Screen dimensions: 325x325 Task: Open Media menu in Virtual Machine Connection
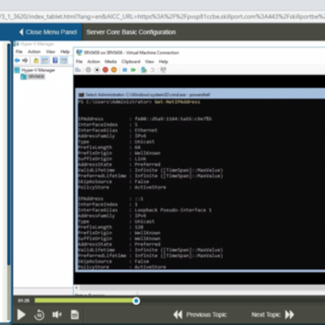(x=110, y=62)
